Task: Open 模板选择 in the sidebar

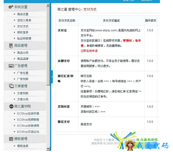Action: point(23,146)
